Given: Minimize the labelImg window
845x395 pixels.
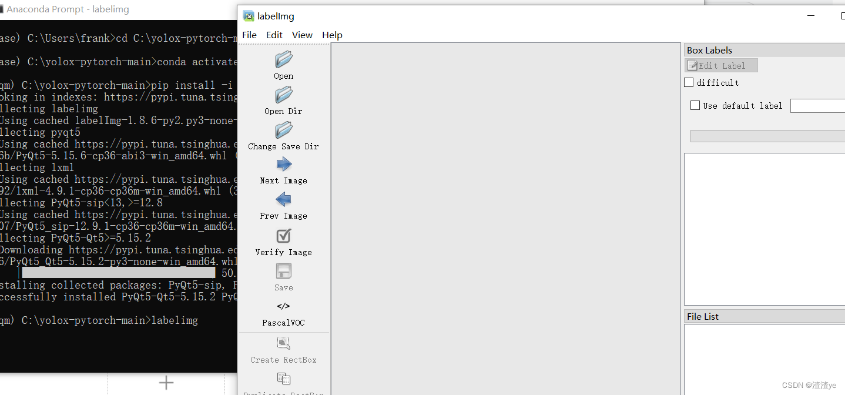Looking at the screenshot, I should (810, 16).
